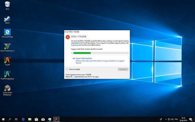This screenshot has height=122, width=195.
Task: Select the Microsoft Edge desktop icon
Action: click(x=8, y=32)
